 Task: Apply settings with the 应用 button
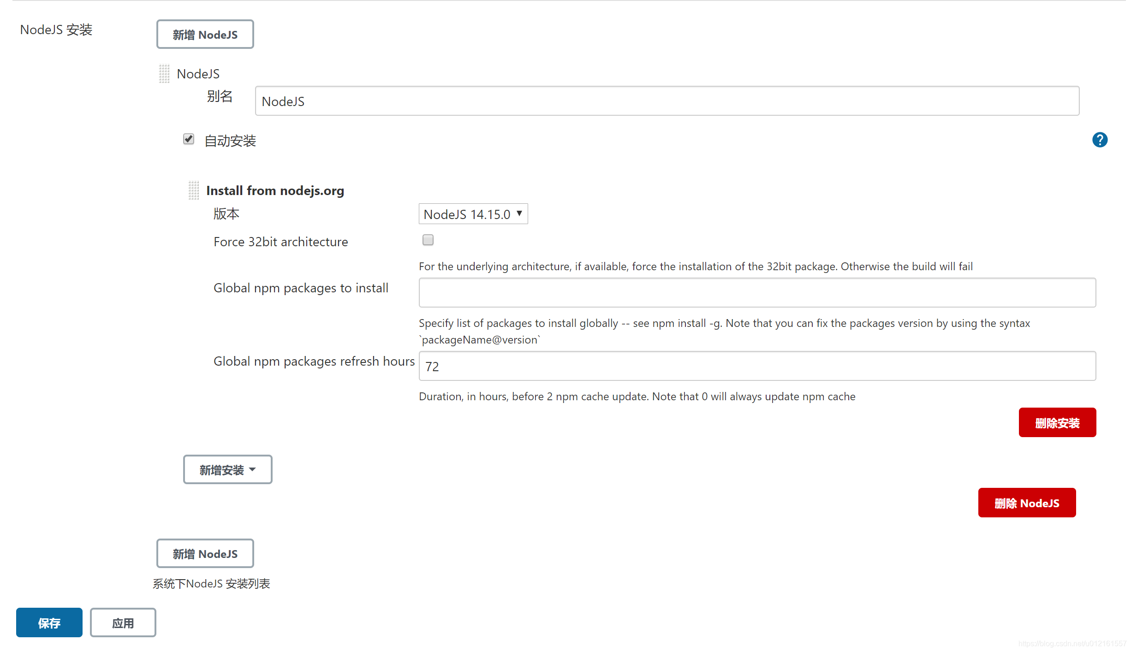[x=123, y=622]
